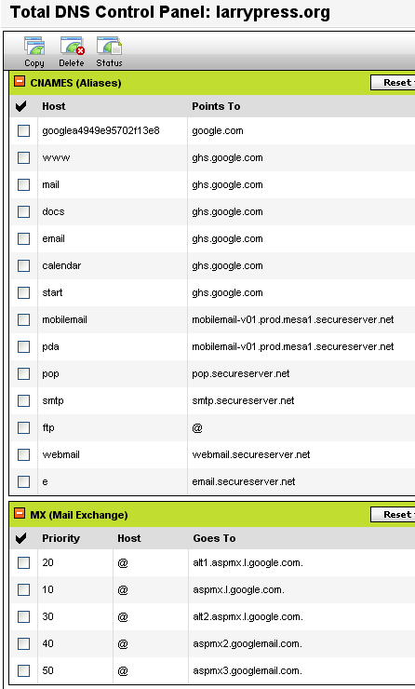Collapse the CNAMES (Aliases) section

[20, 82]
